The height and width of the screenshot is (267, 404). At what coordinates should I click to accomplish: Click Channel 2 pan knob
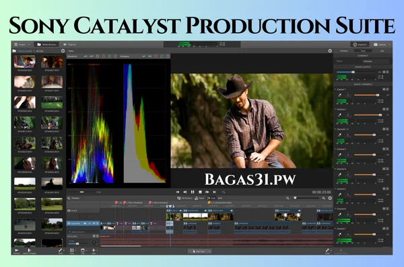348,115
